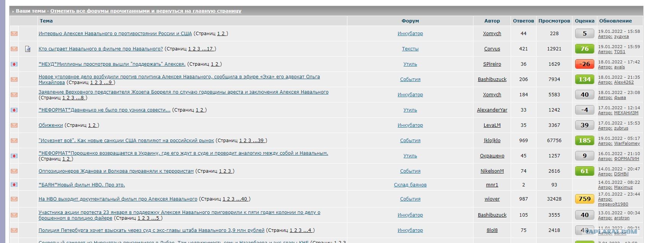Open topic 'Интервью Алексея Навального о противостоянии'
The image size is (647, 243).
[115, 34]
